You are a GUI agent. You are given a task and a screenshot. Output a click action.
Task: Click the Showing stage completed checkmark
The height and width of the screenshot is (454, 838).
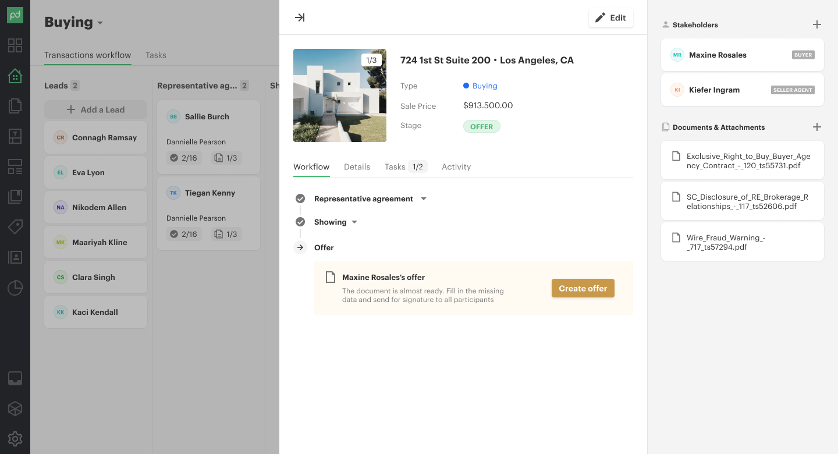click(300, 222)
